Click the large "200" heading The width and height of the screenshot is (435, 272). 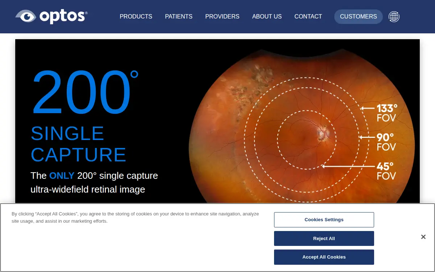tap(85, 92)
